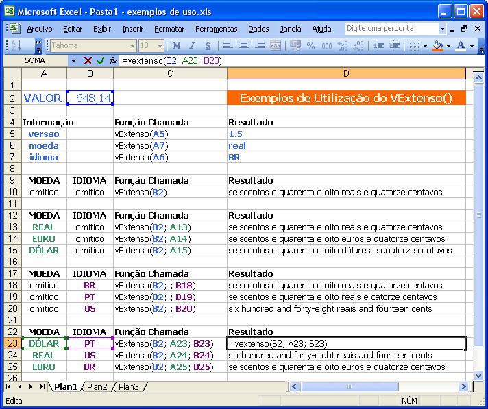Cancel formula entry with red X

(88, 61)
